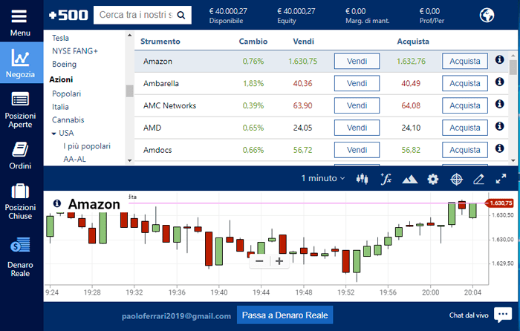Viewport: 520px width, 331px height.
Task: Expand chart to fullscreen
Action: tap(501, 179)
